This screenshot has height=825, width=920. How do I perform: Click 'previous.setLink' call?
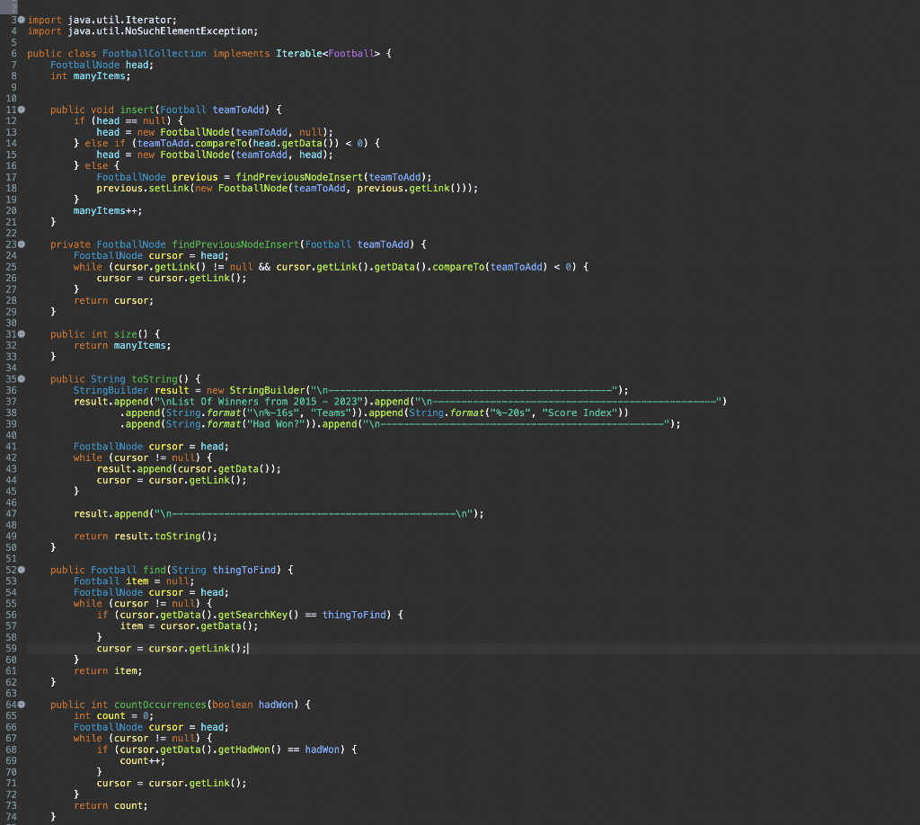(x=143, y=189)
